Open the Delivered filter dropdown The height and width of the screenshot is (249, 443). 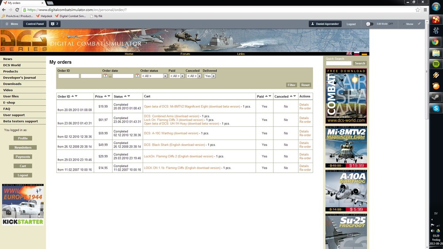(x=210, y=76)
